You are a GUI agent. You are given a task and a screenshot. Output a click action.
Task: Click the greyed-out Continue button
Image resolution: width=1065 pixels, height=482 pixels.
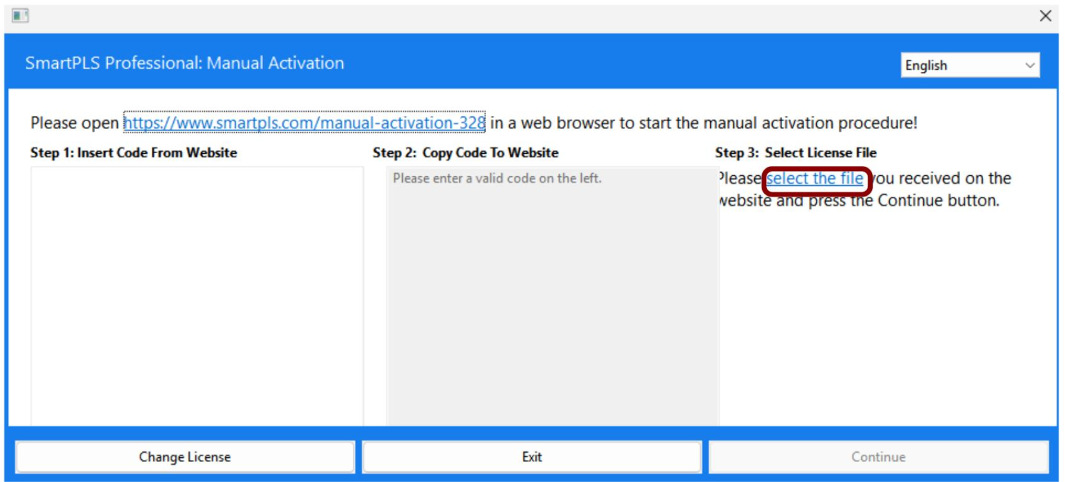click(x=878, y=457)
